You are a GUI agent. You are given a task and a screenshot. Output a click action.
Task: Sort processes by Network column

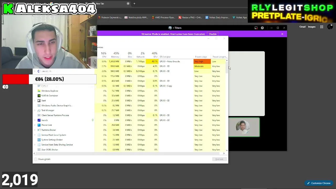pos(139,55)
